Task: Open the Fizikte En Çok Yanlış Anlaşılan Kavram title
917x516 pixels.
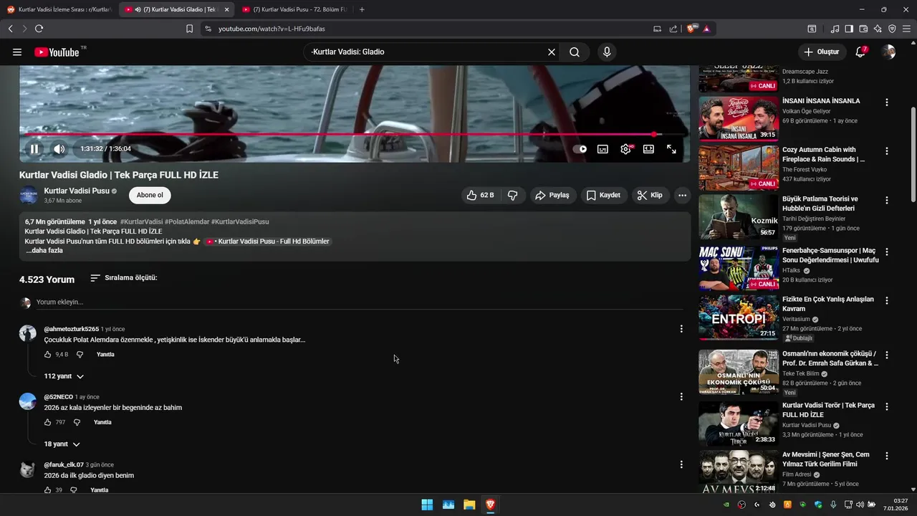Action: click(x=828, y=304)
